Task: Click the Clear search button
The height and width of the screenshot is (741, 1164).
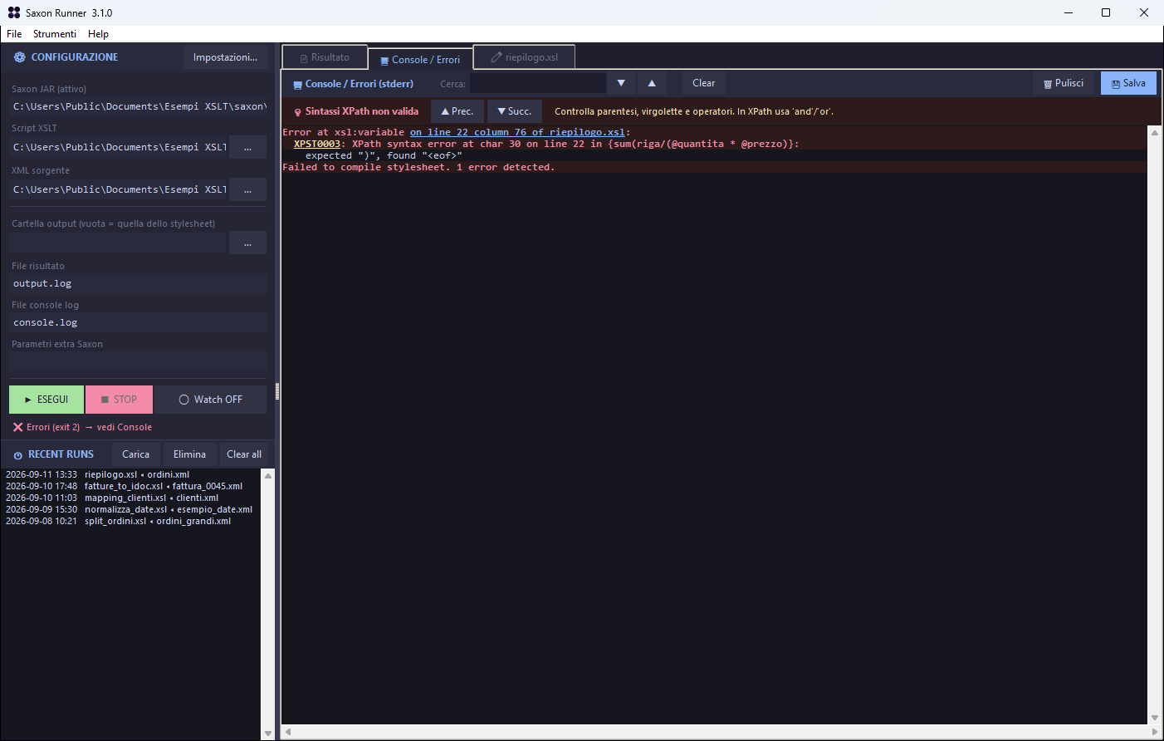Action: (703, 83)
